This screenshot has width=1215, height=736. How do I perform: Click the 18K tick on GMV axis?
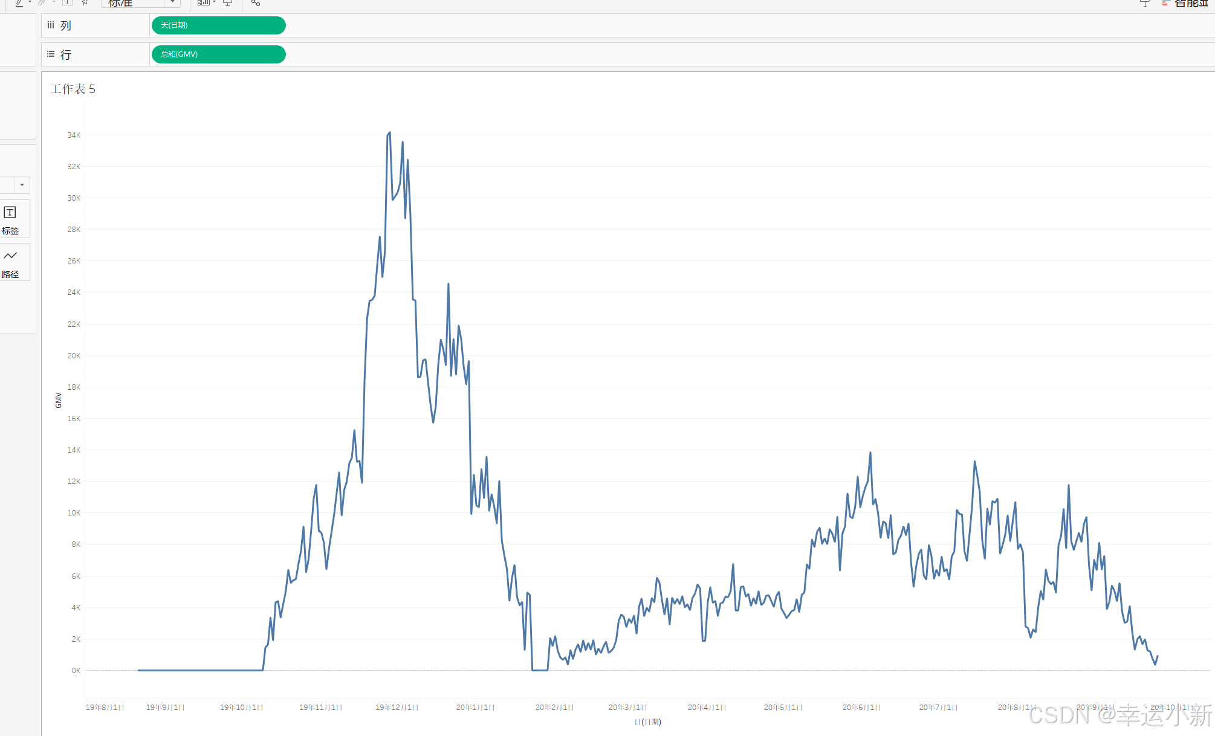74,387
